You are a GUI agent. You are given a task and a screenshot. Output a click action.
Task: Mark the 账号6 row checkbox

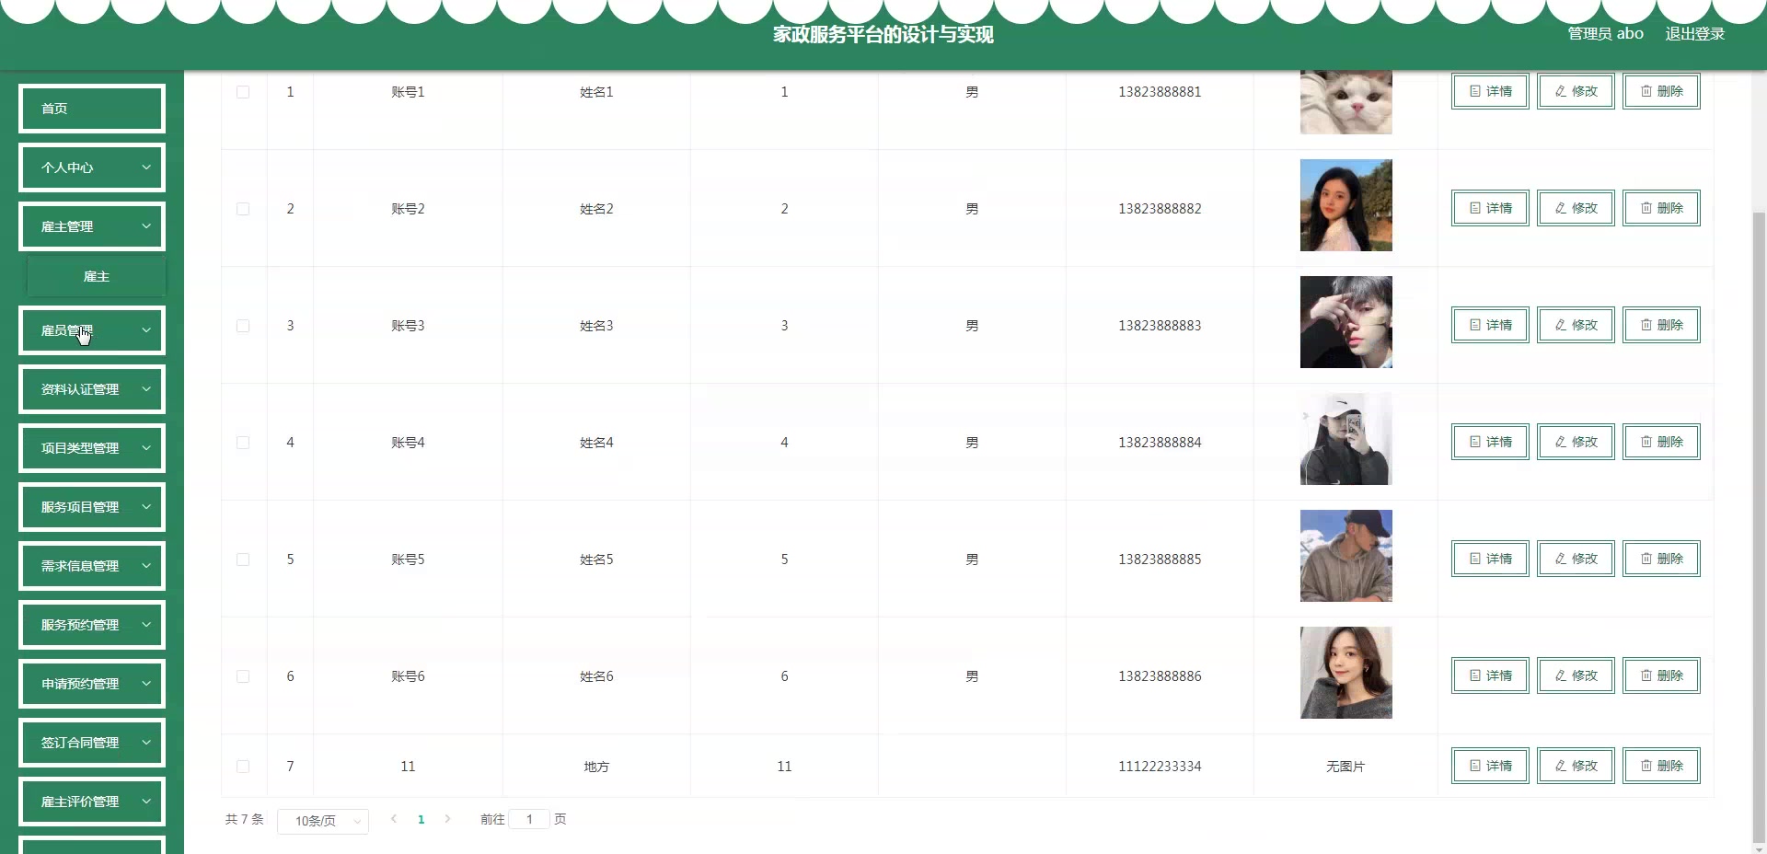243,676
